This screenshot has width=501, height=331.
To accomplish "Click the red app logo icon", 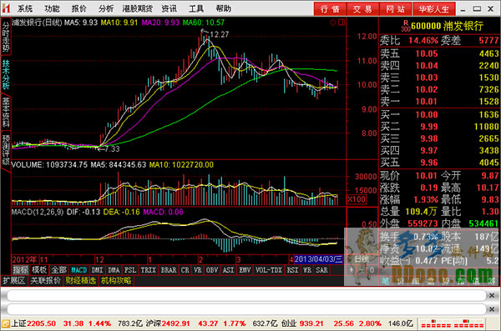I will point(6,8).
